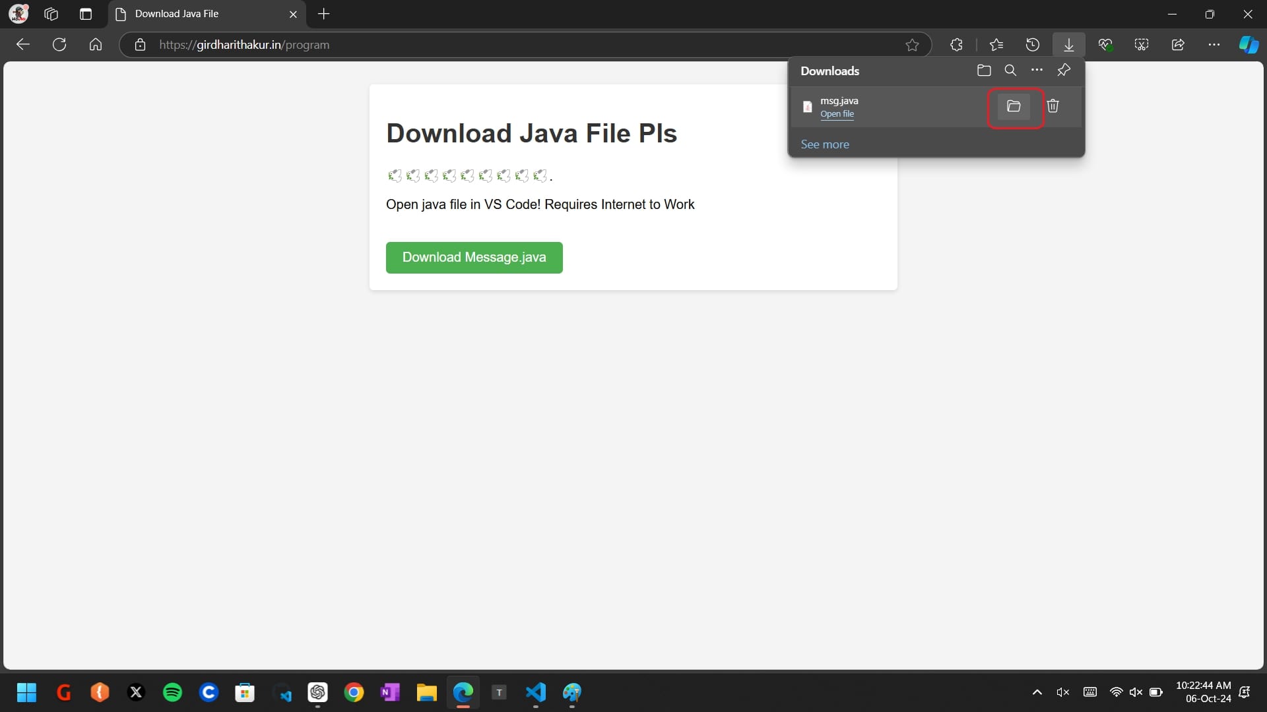Add page to favorites with star

tap(912, 45)
